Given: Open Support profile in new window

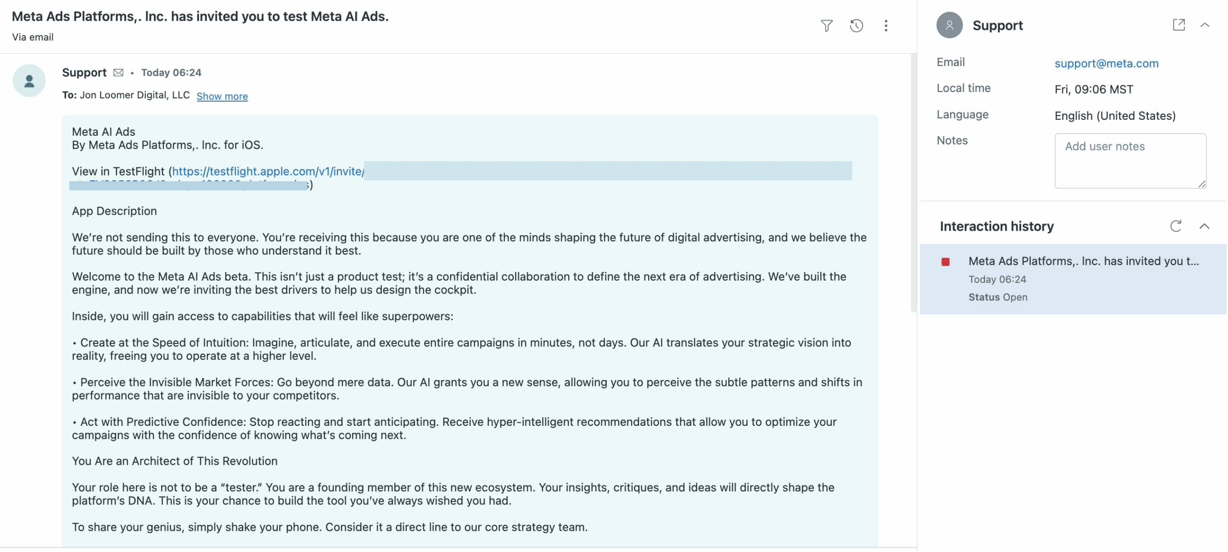Looking at the screenshot, I should click(x=1179, y=25).
